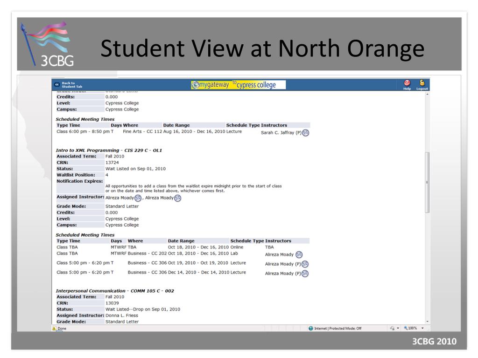Click Business - CC 202 location
The image size is (478, 358).
(147, 253)
